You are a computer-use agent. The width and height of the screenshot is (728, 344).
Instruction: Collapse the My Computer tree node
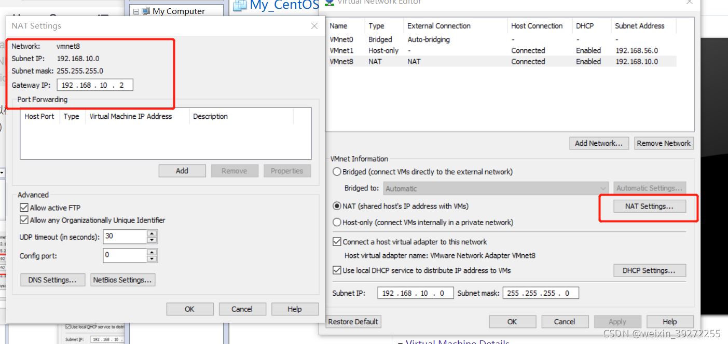click(136, 11)
